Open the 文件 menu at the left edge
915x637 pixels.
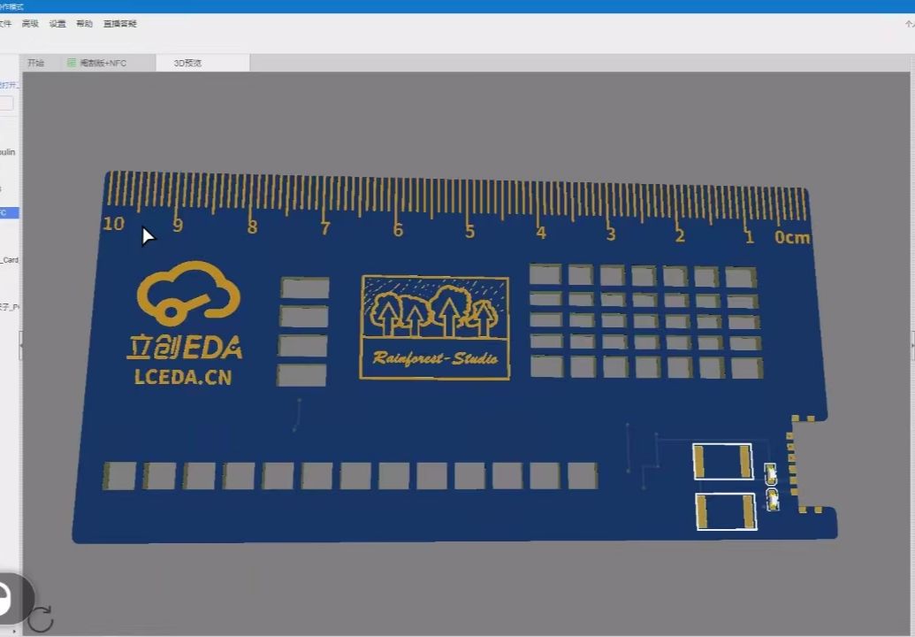tap(5, 24)
